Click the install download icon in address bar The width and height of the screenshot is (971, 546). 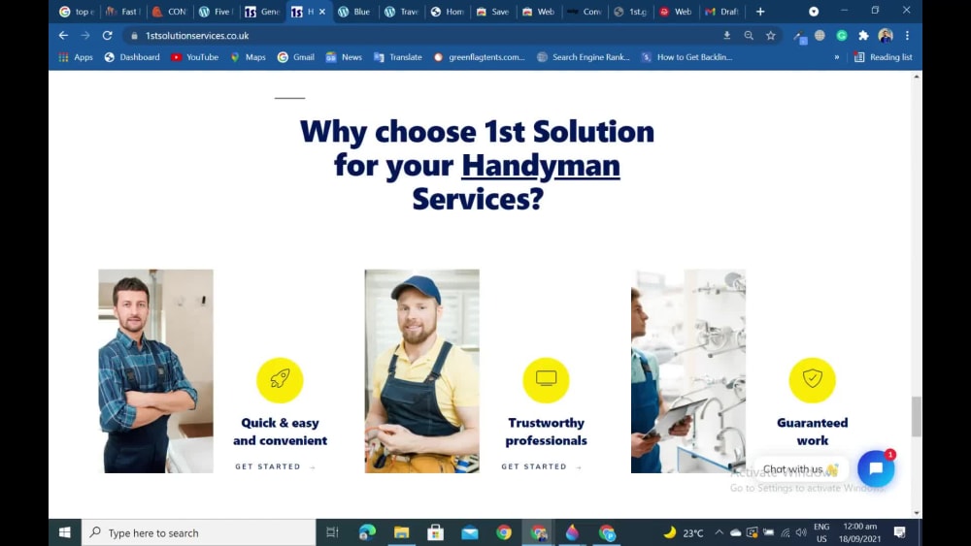tap(727, 36)
